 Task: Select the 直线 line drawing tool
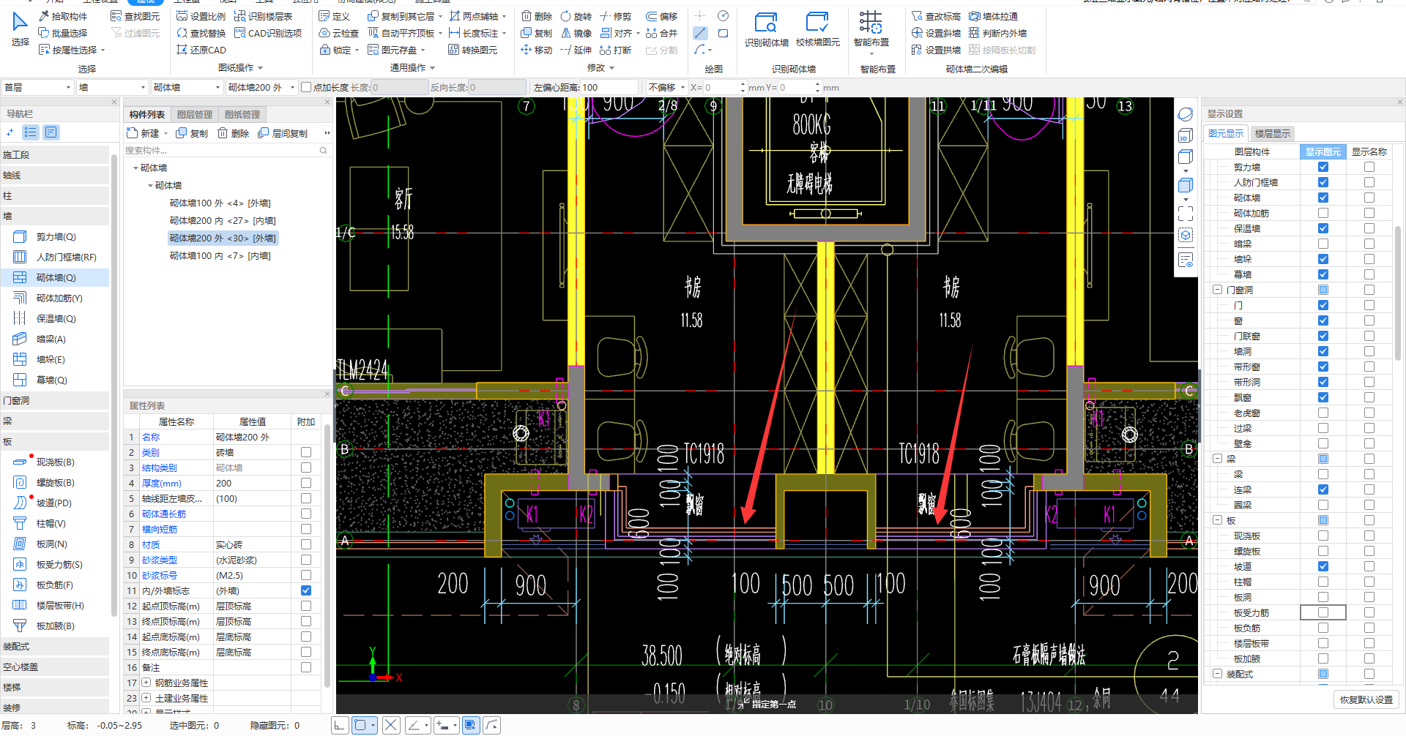(701, 33)
